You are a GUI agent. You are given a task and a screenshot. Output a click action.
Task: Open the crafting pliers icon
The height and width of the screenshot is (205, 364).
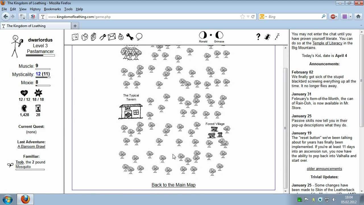click(103, 37)
